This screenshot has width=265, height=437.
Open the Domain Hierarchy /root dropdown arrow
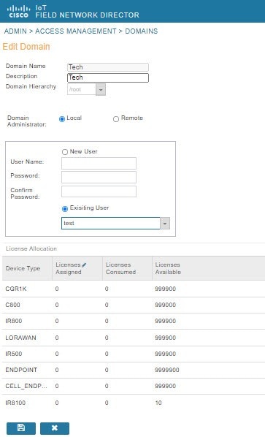tap(101, 90)
